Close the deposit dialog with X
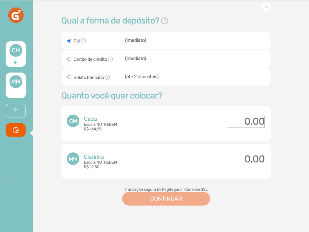 pos(266,7)
